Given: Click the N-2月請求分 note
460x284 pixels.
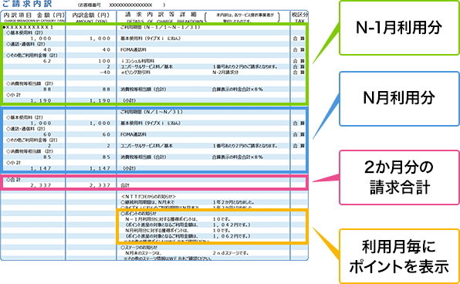Looking at the screenshot, I should 225,73.
